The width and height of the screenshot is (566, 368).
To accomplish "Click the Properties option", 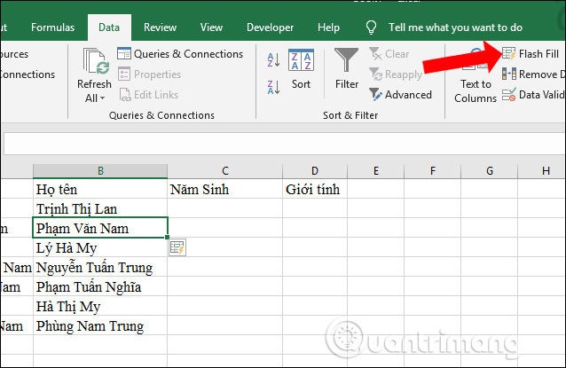I will 149,74.
